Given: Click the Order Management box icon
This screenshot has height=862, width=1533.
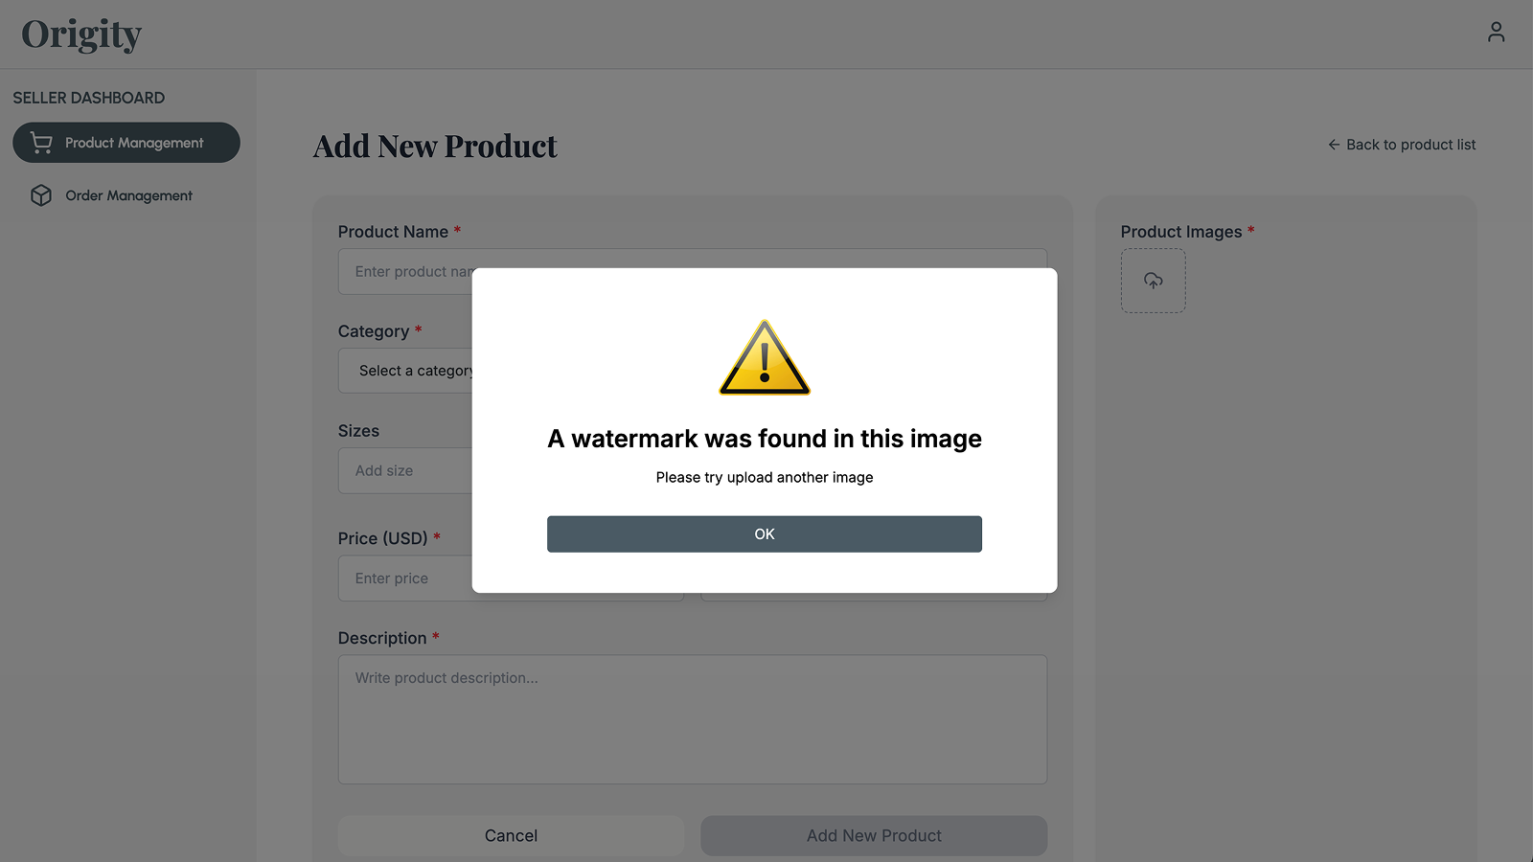Looking at the screenshot, I should click(x=41, y=195).
